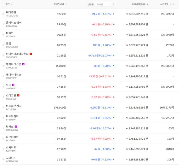This screenshot has width=179, height=166.
Task: Click purple announcement badge beside 트론
Action: pyautogui.click(x=13, y=85)
